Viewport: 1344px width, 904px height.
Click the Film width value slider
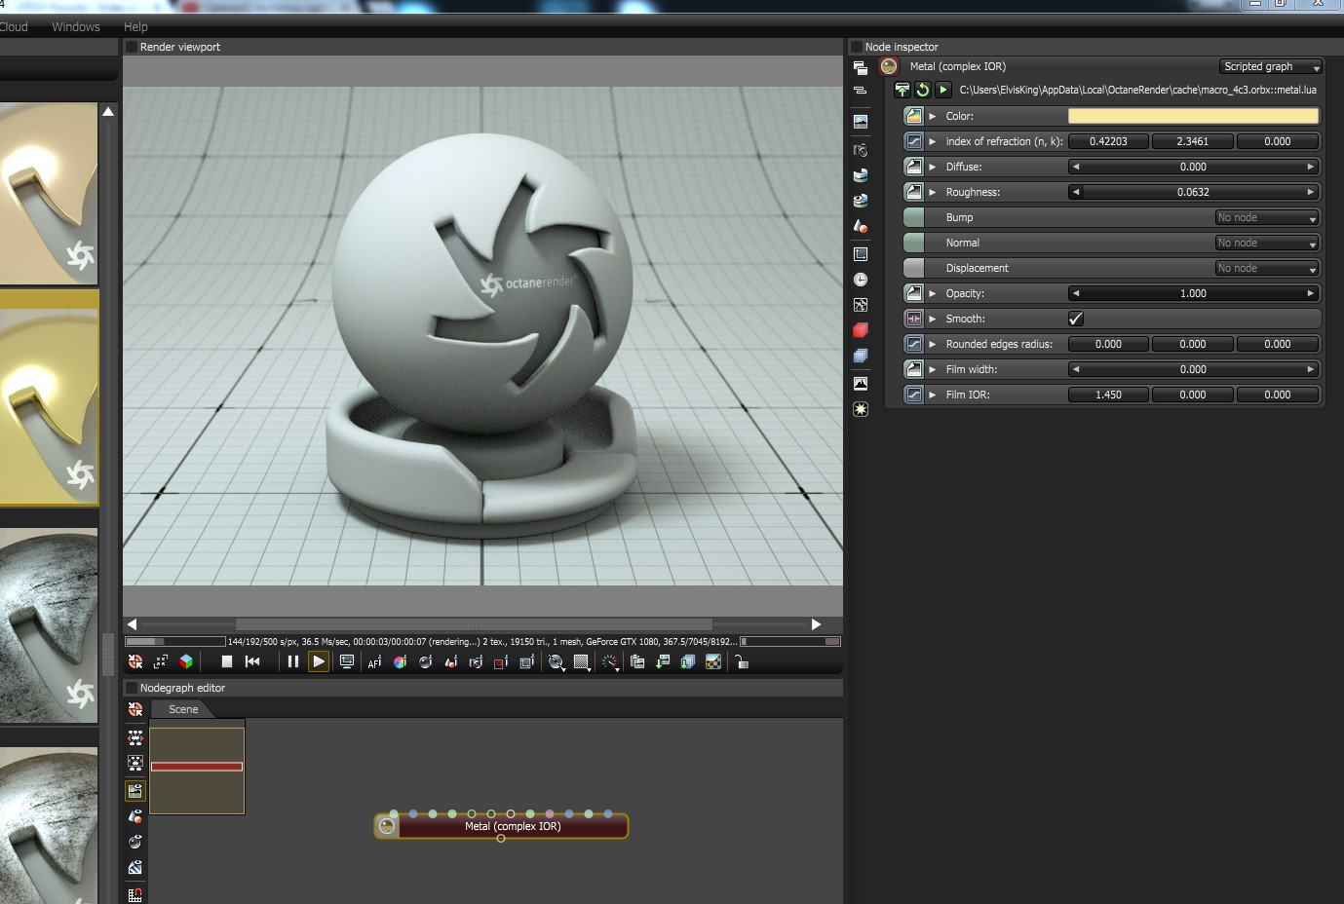point(1193,369)
